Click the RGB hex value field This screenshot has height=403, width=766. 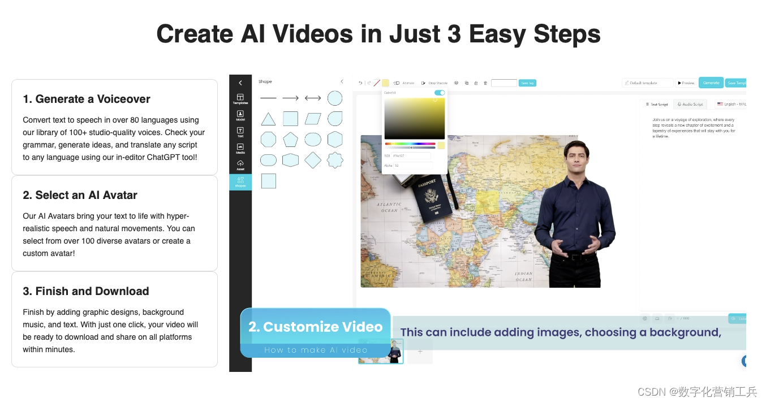(412, 155)
